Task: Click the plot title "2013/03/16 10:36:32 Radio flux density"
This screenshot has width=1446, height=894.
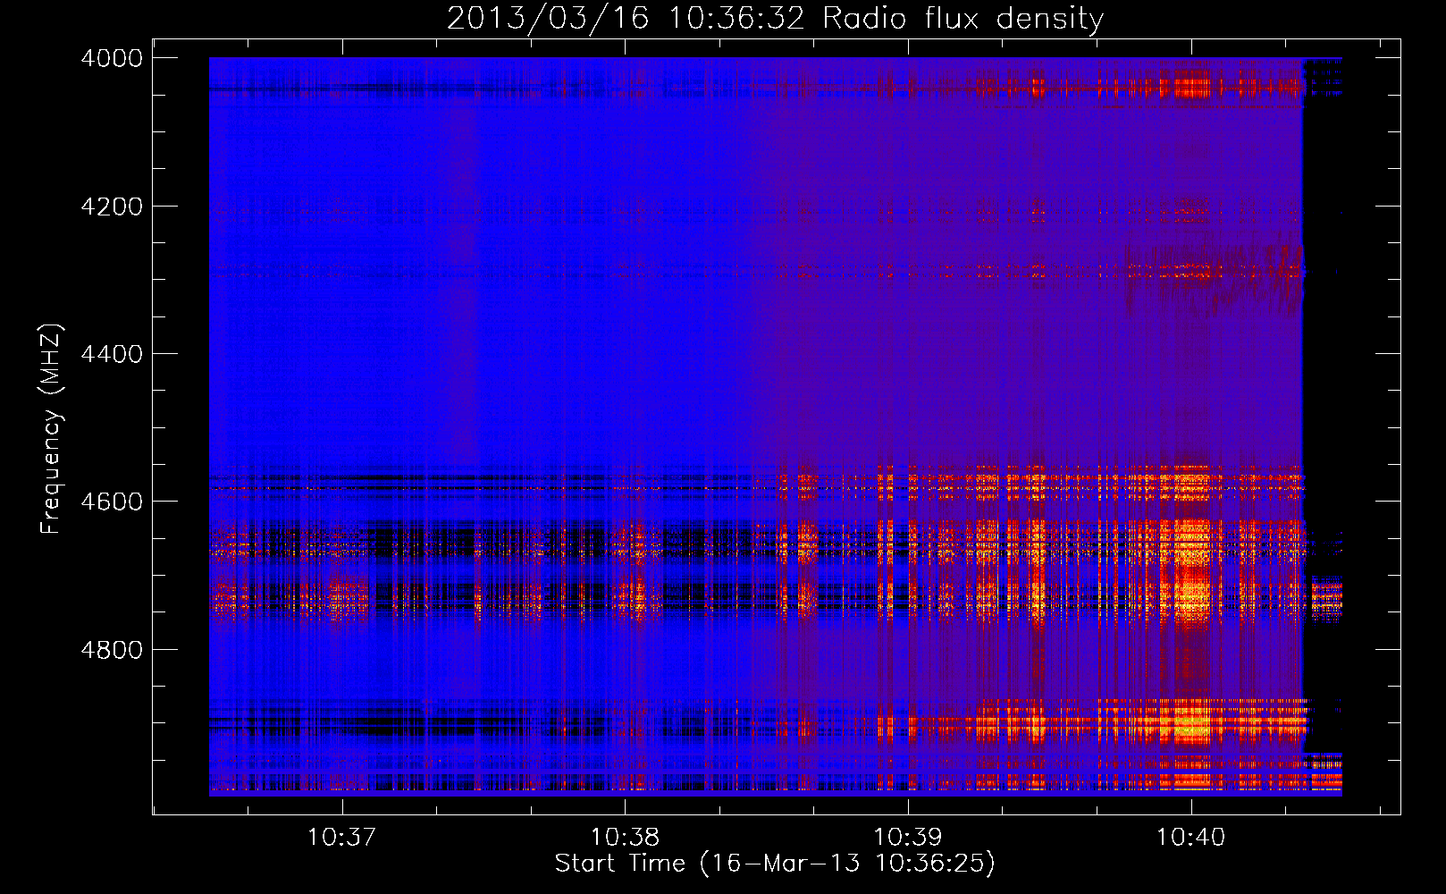Action: pos(775,18)
